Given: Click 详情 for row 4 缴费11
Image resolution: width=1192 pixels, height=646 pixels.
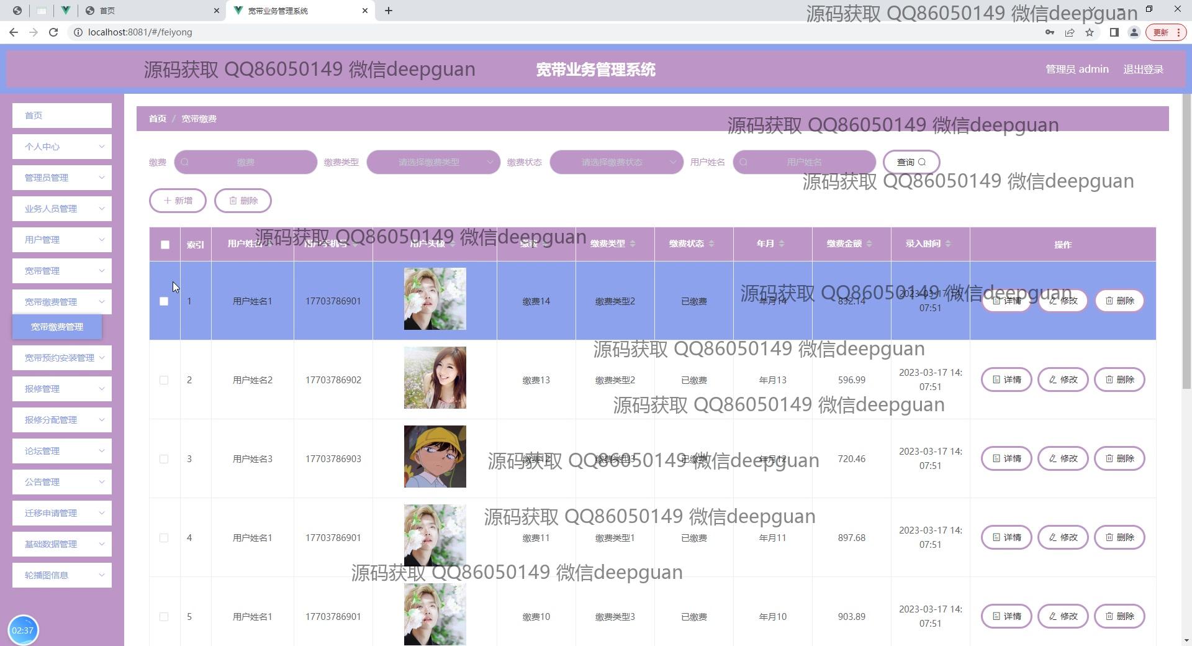Looking at the screenshot, I should tap(1006, 537).
